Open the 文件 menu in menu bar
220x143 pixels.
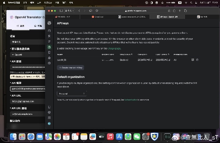[x=25, y=3]
